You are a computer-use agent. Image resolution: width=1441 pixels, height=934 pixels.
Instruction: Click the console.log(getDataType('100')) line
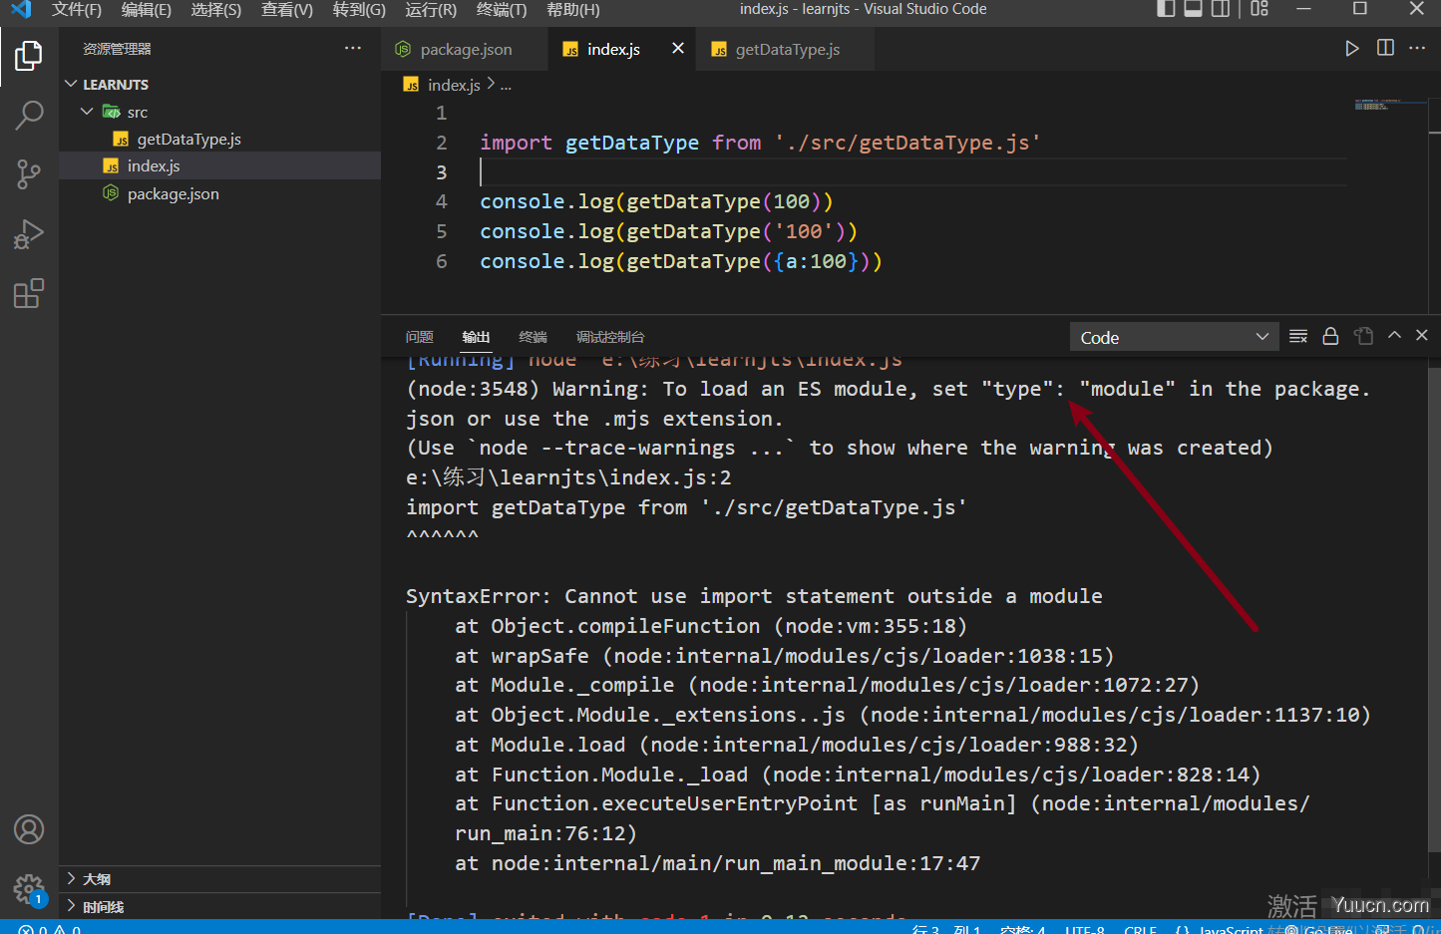(668, 231)
